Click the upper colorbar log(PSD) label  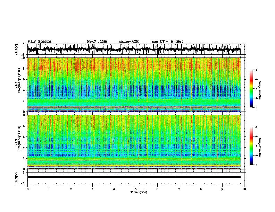(x=260, y=90)
